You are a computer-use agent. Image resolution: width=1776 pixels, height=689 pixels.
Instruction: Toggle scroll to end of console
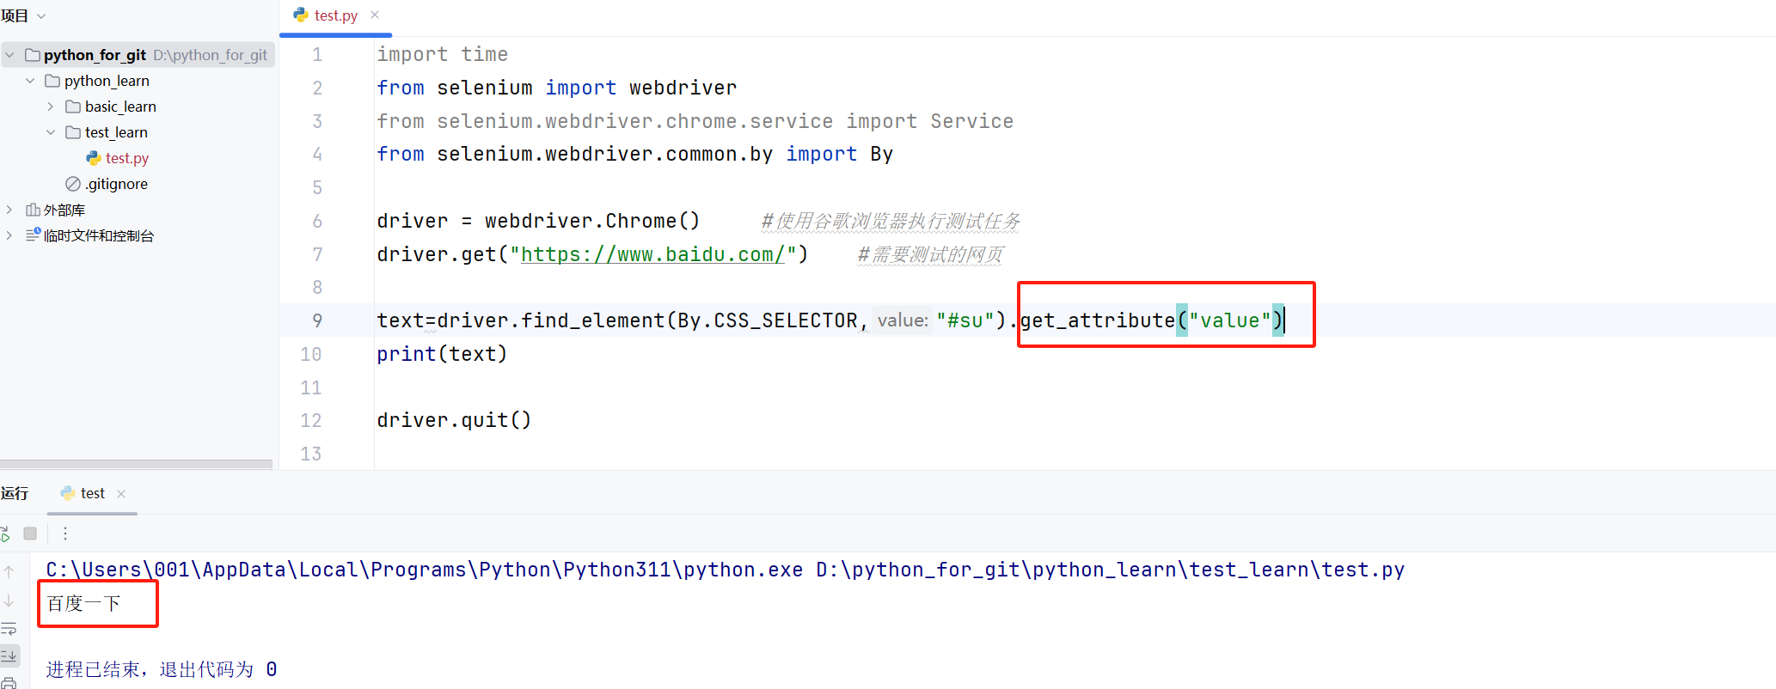click(9, 656)
